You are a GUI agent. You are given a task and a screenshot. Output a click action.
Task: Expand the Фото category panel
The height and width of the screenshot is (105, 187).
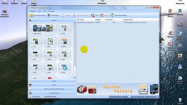(x=52, y=85)
